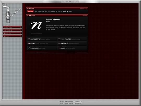
Task: Click the red dot icon beside Site Updates
Action: tap(4, 30)
